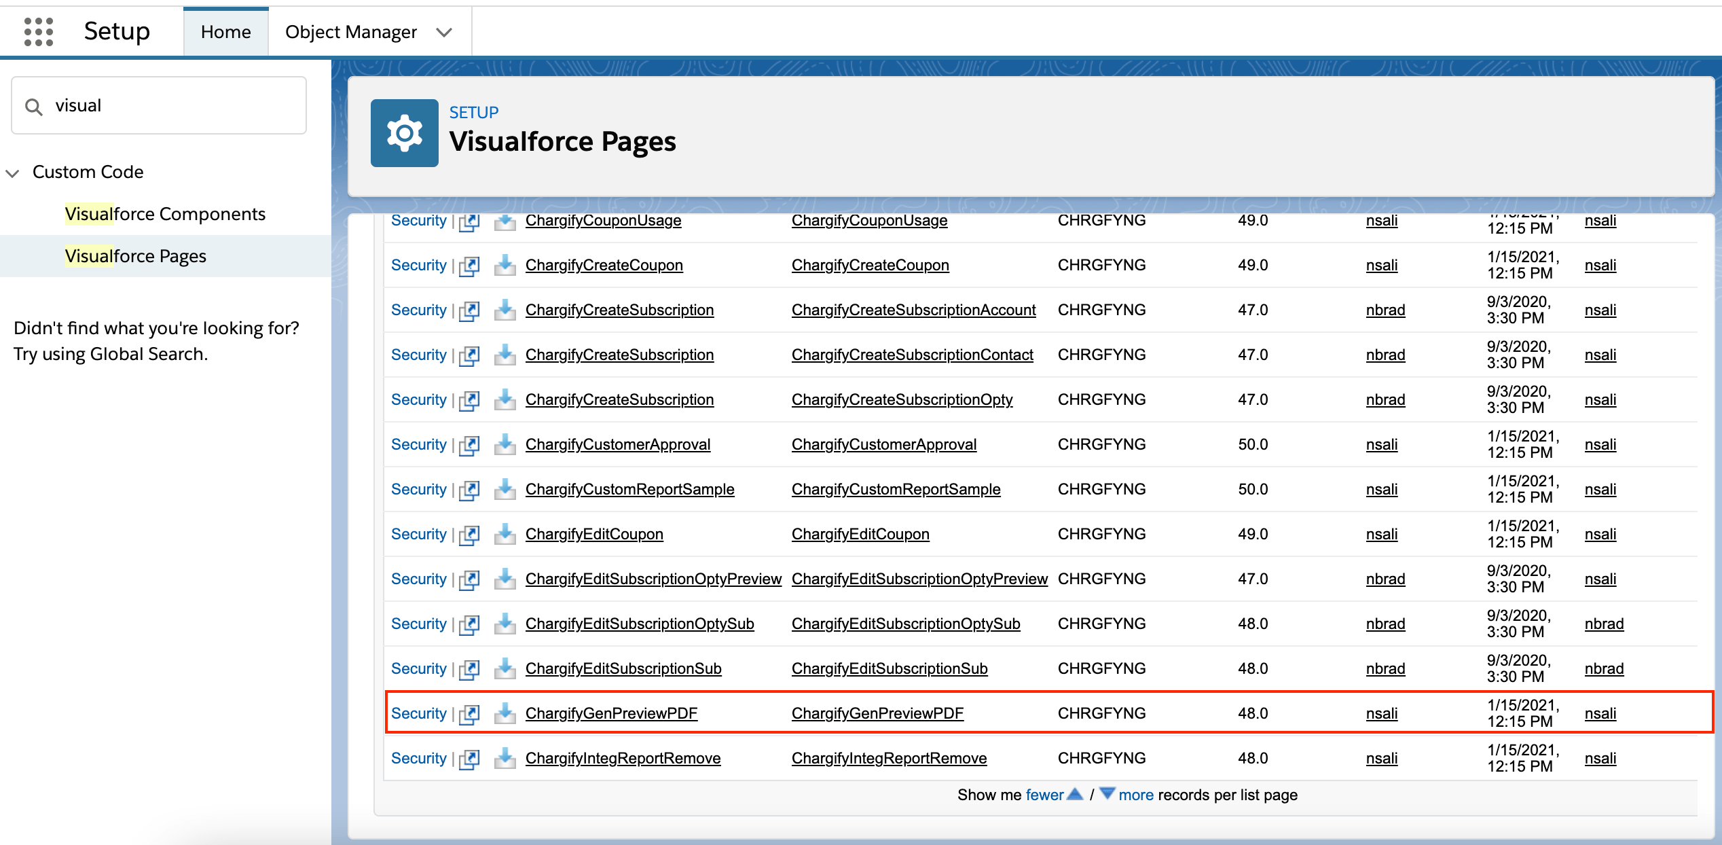Click preview icon for ChargifyIntegReportRemove row

click(469, 759)
